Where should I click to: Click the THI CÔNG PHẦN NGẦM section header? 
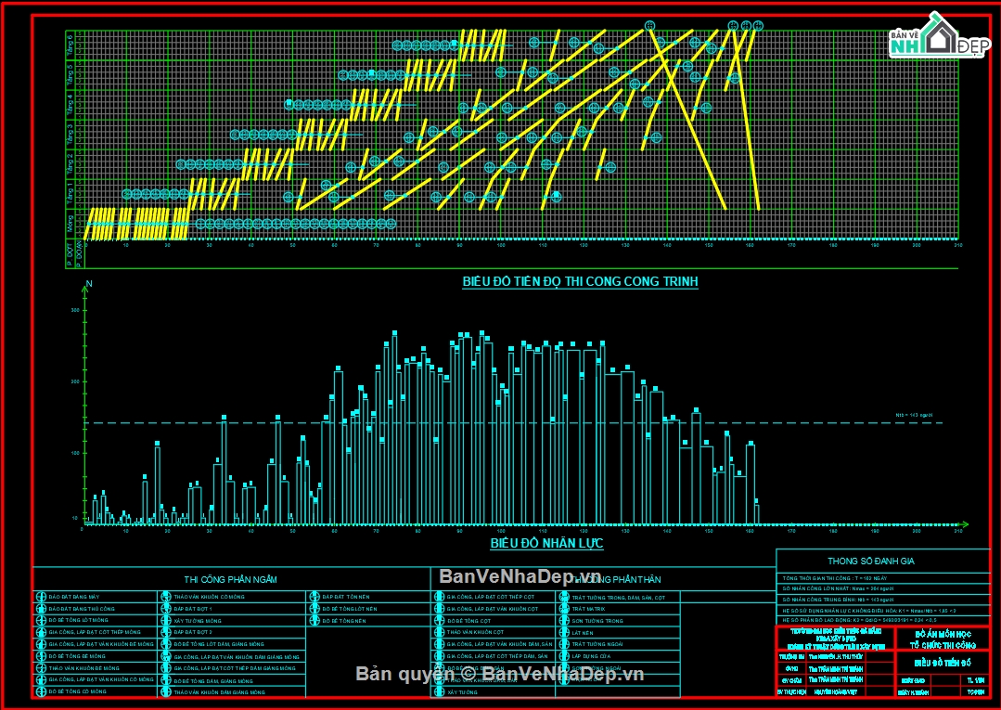pos(230,579)
